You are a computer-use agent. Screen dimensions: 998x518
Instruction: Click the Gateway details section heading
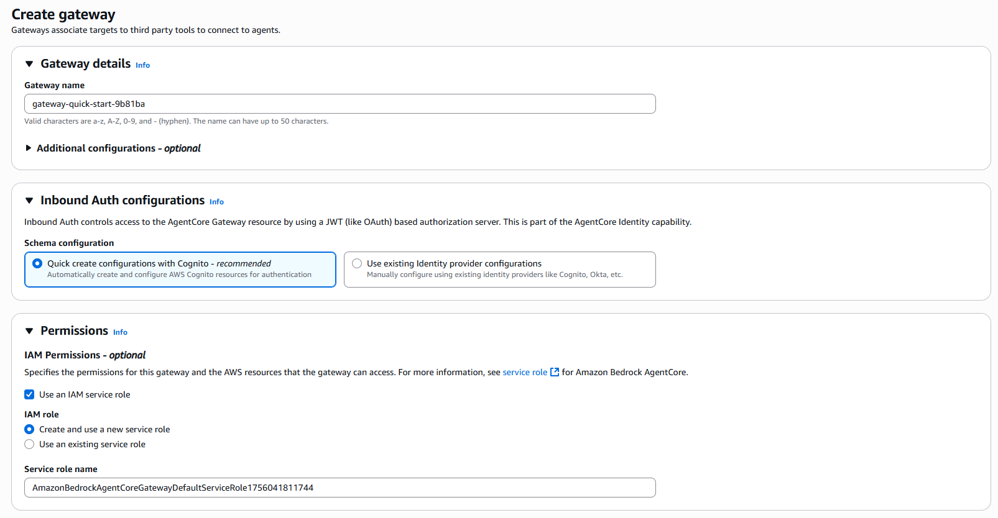(85, 63)
